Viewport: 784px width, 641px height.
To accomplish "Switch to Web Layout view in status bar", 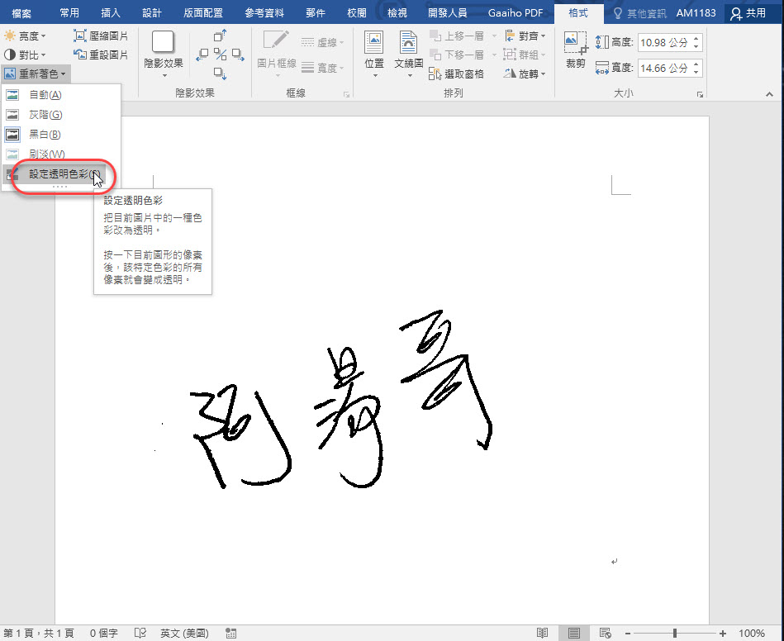I will tap(604, 633).
